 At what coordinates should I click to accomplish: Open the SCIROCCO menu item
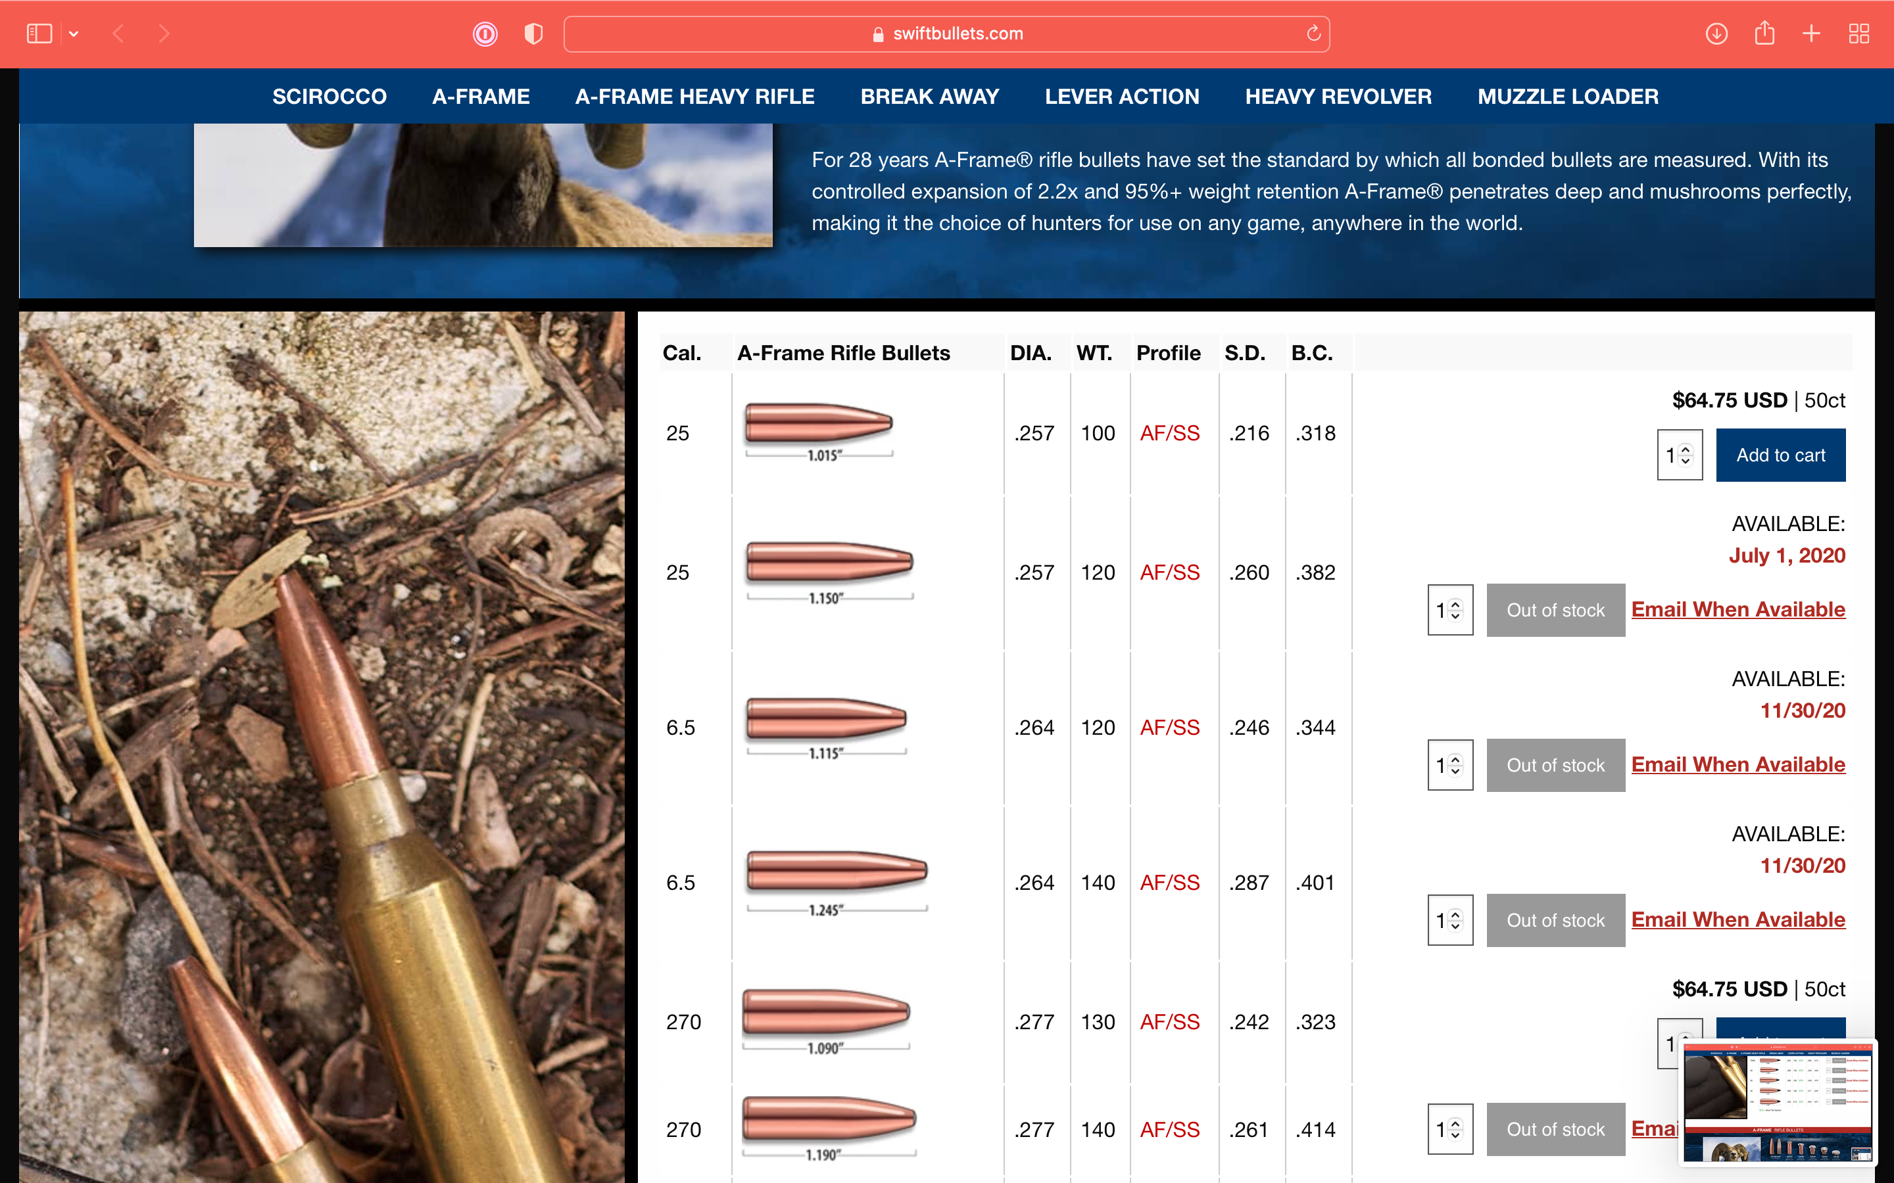tap(329, 96)
